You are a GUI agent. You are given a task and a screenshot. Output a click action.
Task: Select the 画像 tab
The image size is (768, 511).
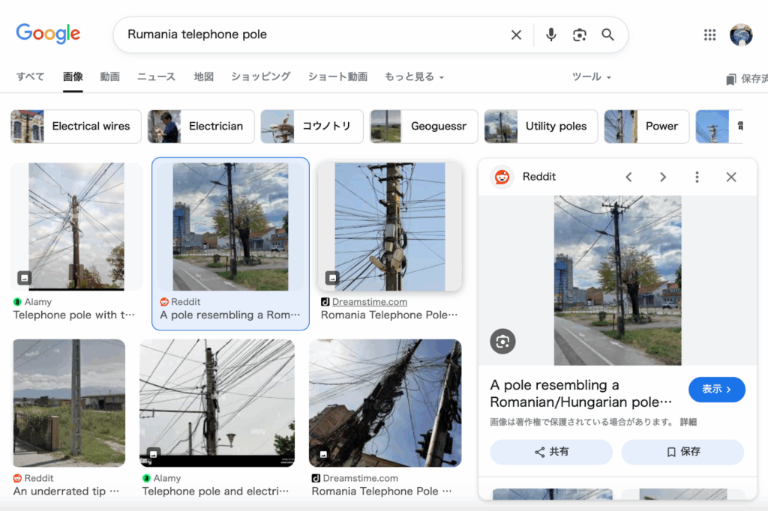pos(73,77)
